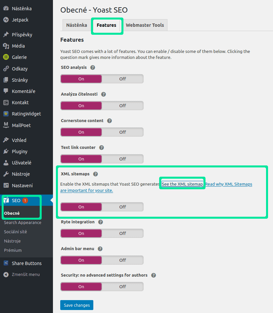Screen dimensions: 273x313
Task: Turn Security for authors setting Off
Action: (122, 287)
